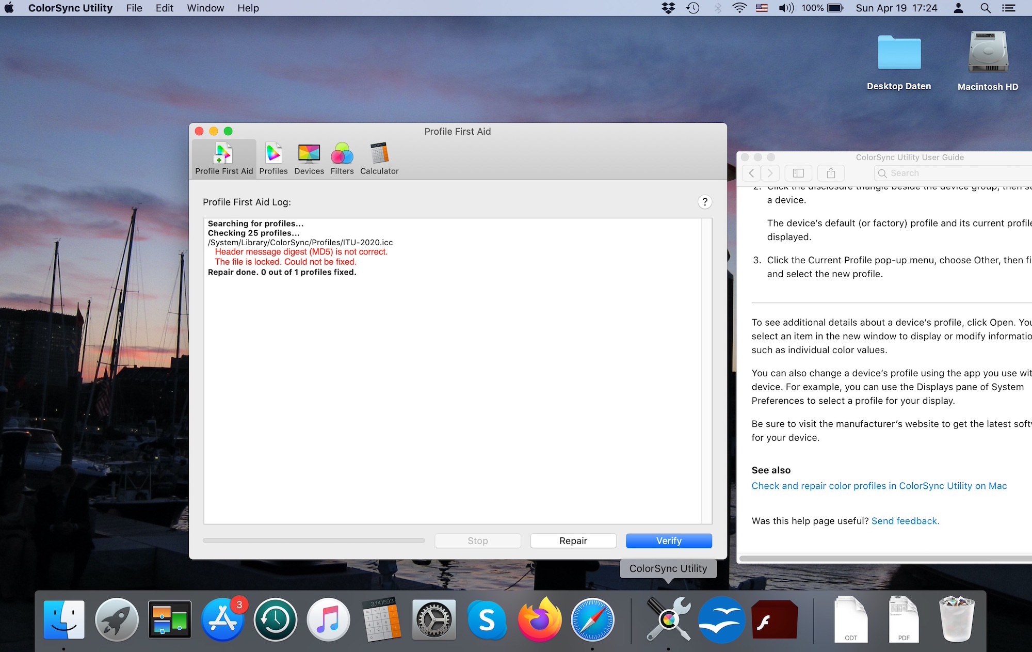Click the Verify button
1032x652 pixels.
[x=669, y=540]
